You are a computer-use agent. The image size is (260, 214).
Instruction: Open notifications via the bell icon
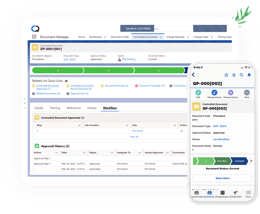pos(249,75)
